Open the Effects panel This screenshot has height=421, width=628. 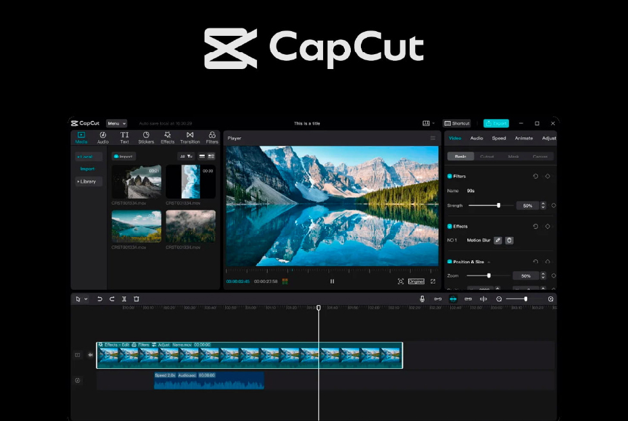click(168, 137)
